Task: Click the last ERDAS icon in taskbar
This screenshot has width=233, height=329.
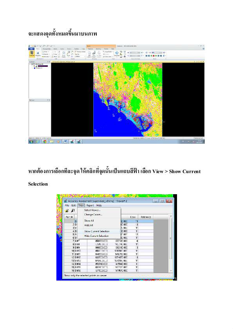Action: [x=79, y=141]
